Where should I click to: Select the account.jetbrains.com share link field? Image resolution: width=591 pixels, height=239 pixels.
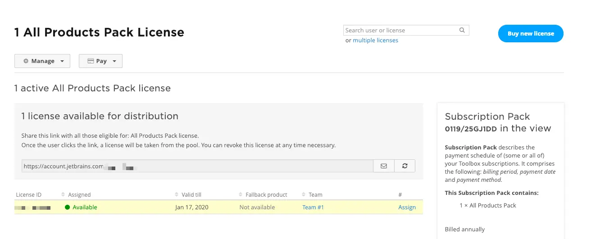click(x=197, y=166)
